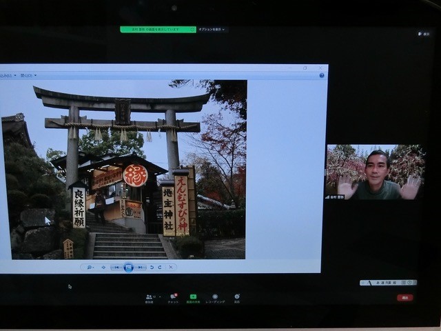Rotate the photo counterclockwise
This screenshot has width=441, height=331.
(x=152, y=268)
